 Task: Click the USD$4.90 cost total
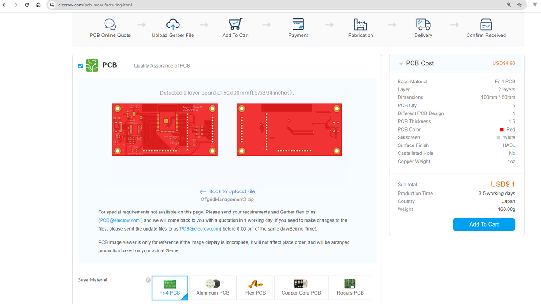[x=504, y=63]
